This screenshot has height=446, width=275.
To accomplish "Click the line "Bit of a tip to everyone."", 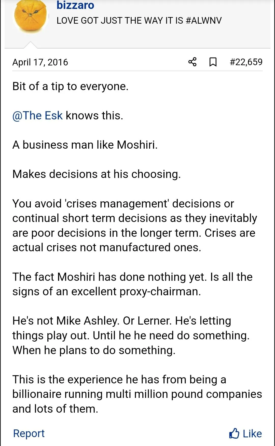I will pyautogui.click(x=71, y=86).
